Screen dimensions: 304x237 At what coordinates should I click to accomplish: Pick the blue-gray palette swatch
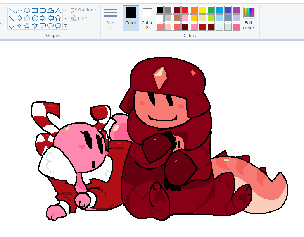(x=228, y=18)
